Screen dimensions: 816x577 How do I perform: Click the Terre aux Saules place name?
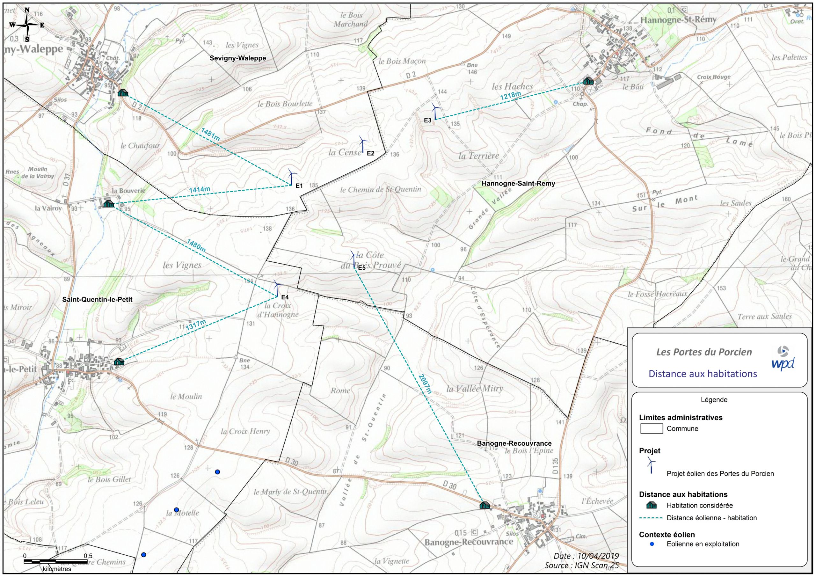coord(764,316)
